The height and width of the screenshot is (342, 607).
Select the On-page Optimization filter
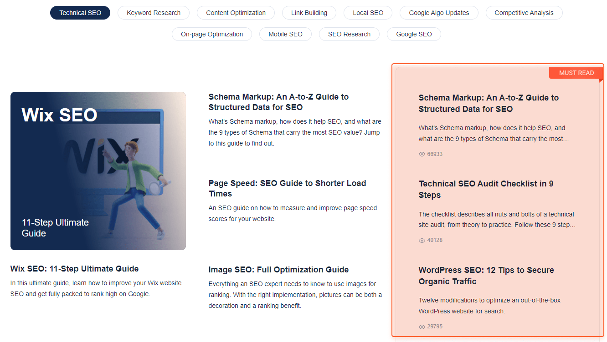212,34
